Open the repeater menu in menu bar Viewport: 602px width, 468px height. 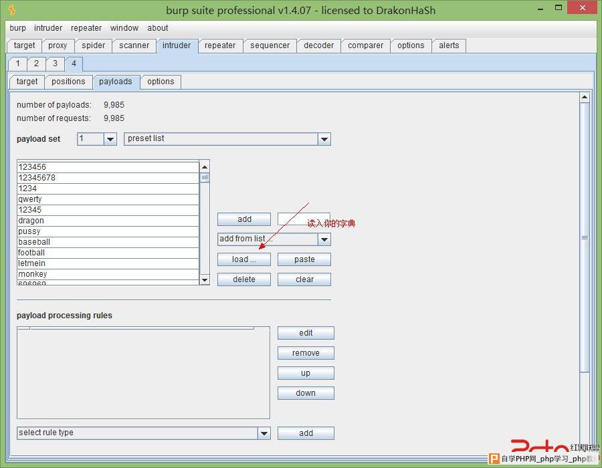(x=86, y=28)
